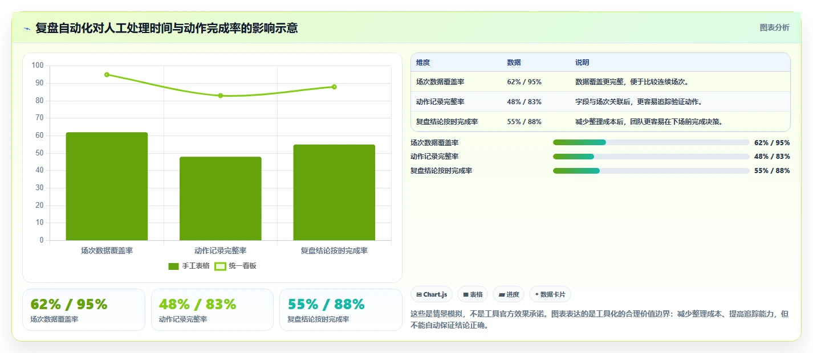Screen dimensions: 813x353
Task: Select the 表格 tag chip
Action: [473, 294]
